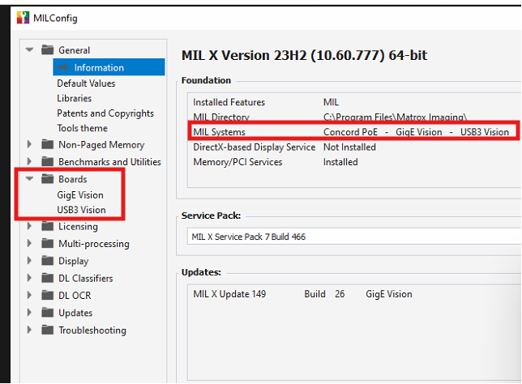Viewport: 522px width, 384px height.
Task: Expand the Multi-processing tree node
Action: click(29, 244)
